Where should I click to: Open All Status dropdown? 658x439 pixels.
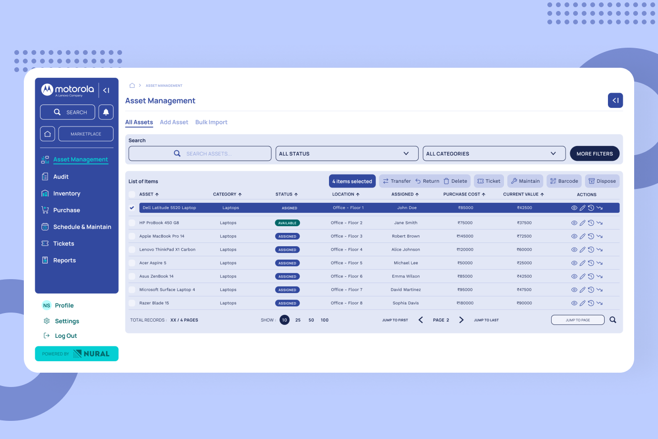(x=347, y=154)
